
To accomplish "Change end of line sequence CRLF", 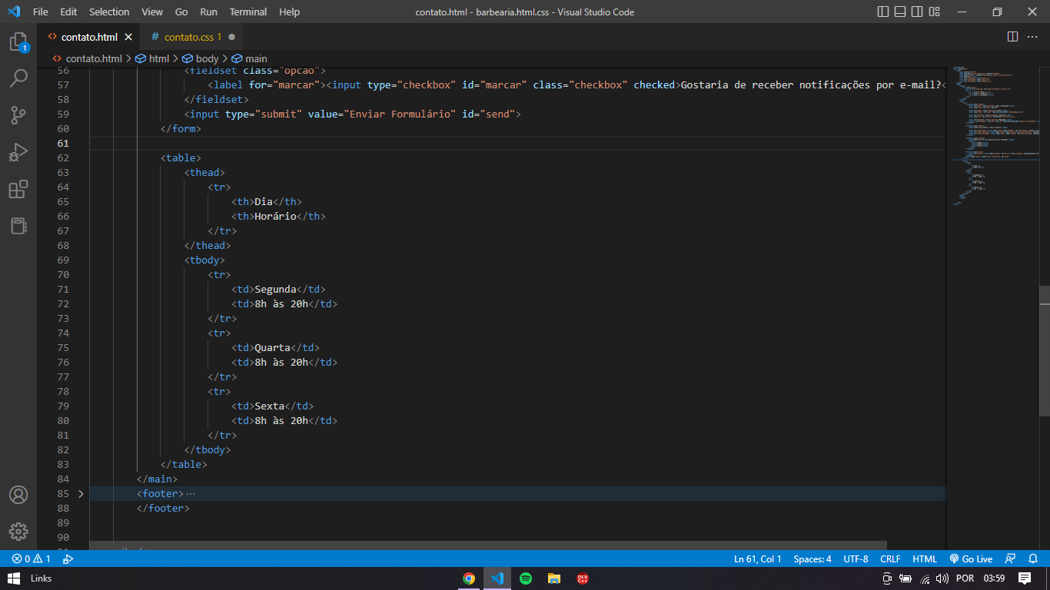I will (x=890, y=559).
